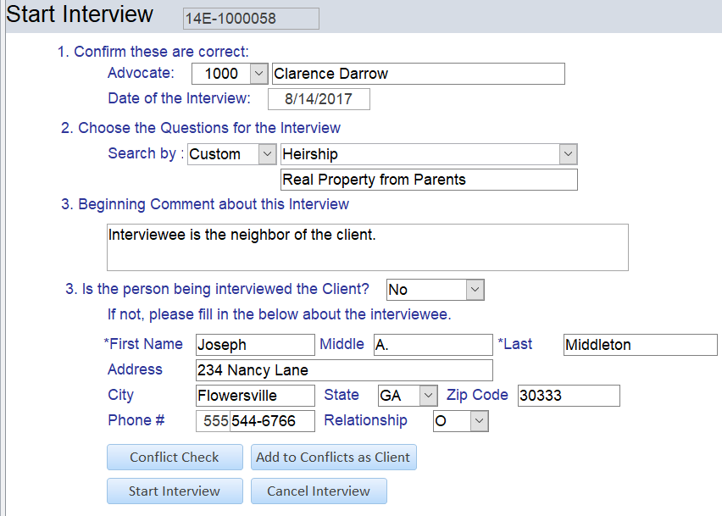Open the Heirship question set dropdown
Screen dimensions: 722x516
(x=568, y=154)
